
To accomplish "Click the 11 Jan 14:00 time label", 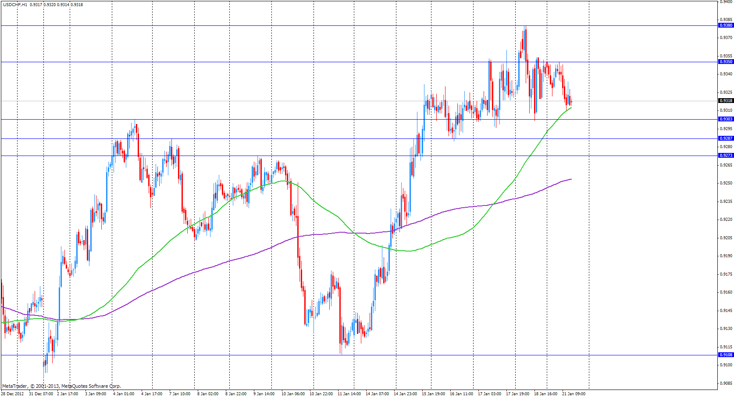I will tap(349, 394).
